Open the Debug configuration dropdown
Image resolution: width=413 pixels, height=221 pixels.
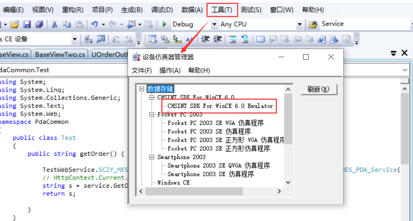(x=213, y=24)
